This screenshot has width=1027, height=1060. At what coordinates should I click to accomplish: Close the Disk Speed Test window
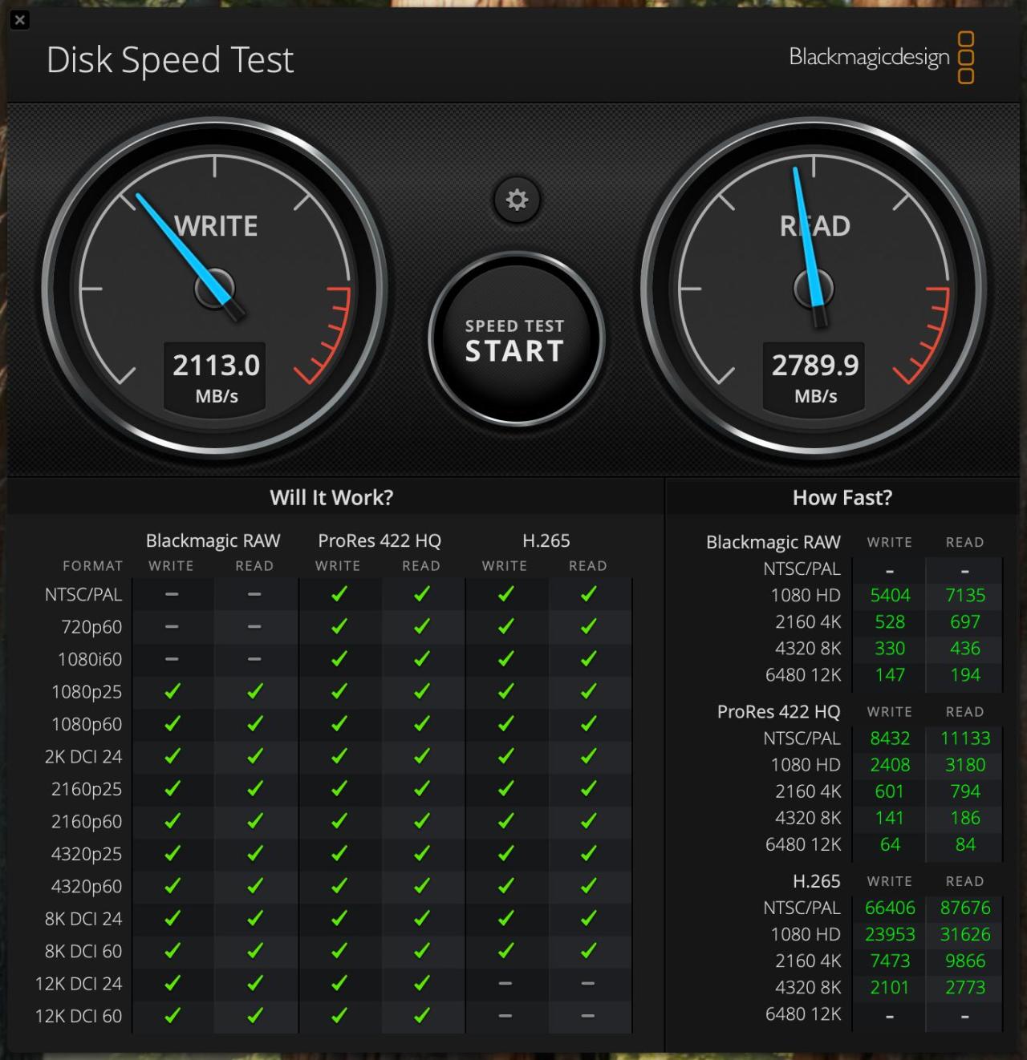[x=20, y=20]
